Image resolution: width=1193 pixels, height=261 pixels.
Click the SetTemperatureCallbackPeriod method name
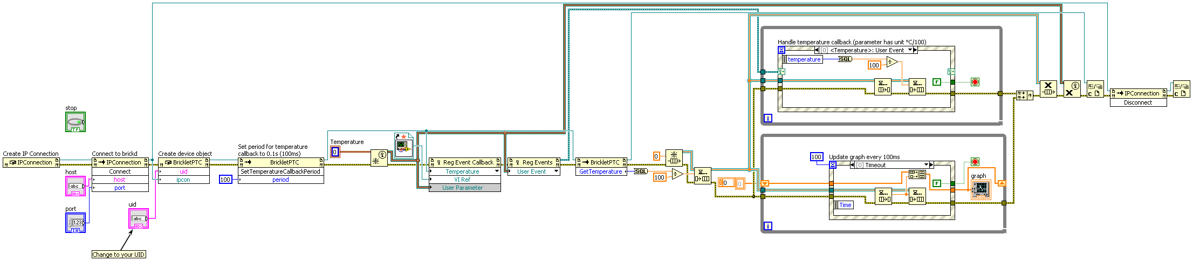coord(280,171)
